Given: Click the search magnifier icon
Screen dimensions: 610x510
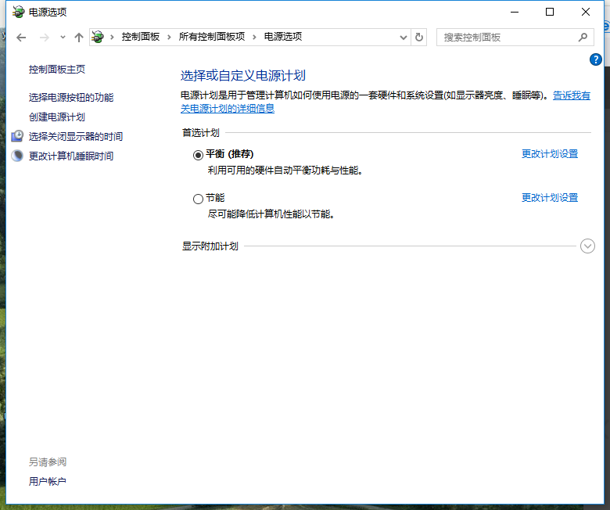Looking at the screenshot, I should tap(582, 37).
